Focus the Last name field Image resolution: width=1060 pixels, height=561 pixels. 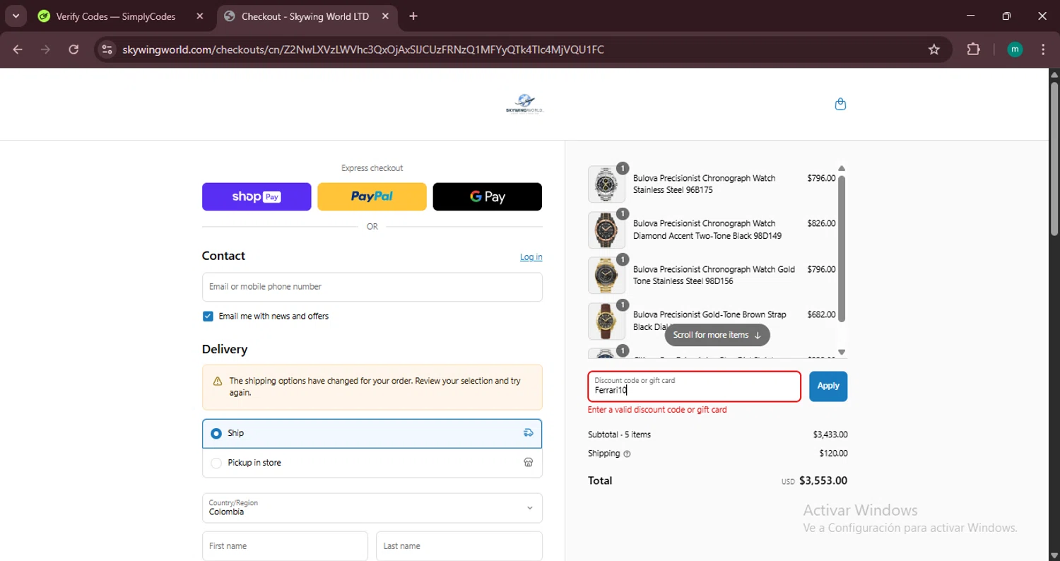pyautogui.click(x=459, y=546)
